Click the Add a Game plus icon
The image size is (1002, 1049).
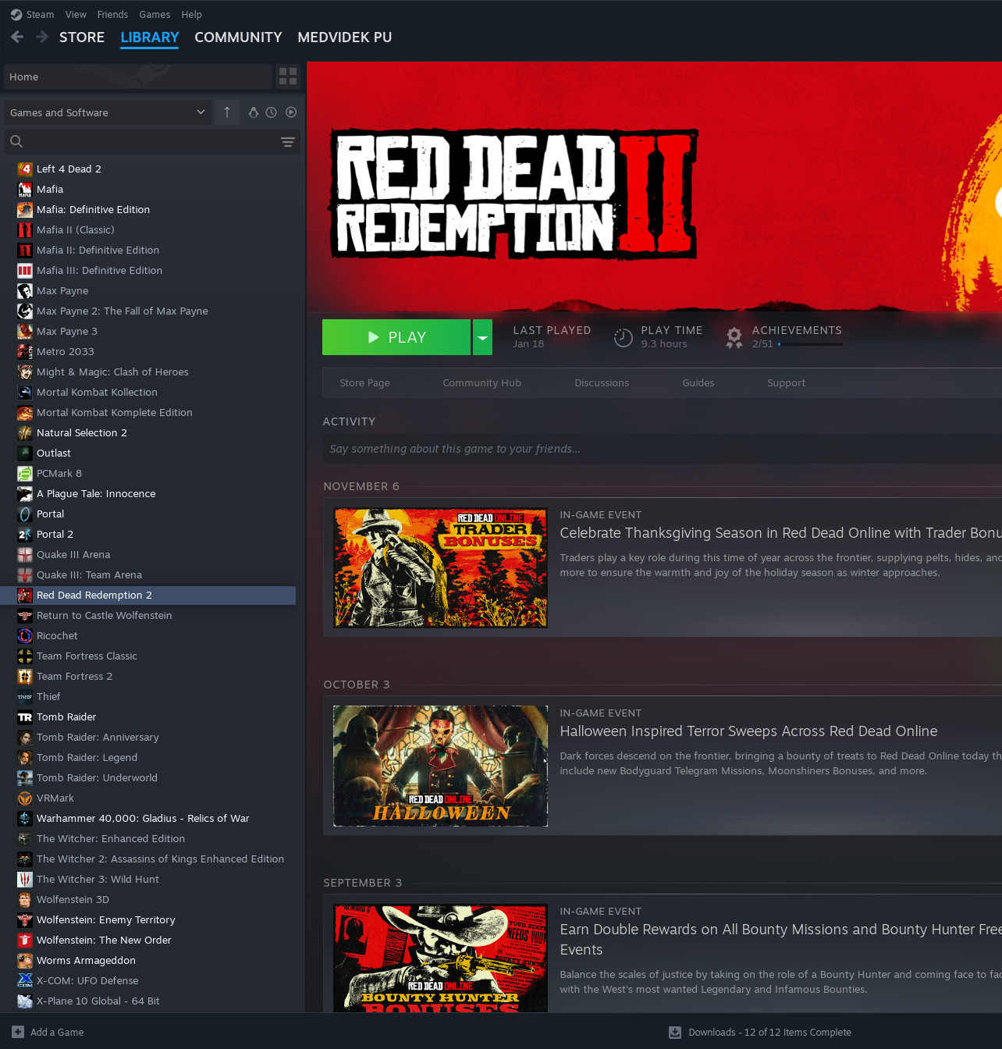[18, 1032]
